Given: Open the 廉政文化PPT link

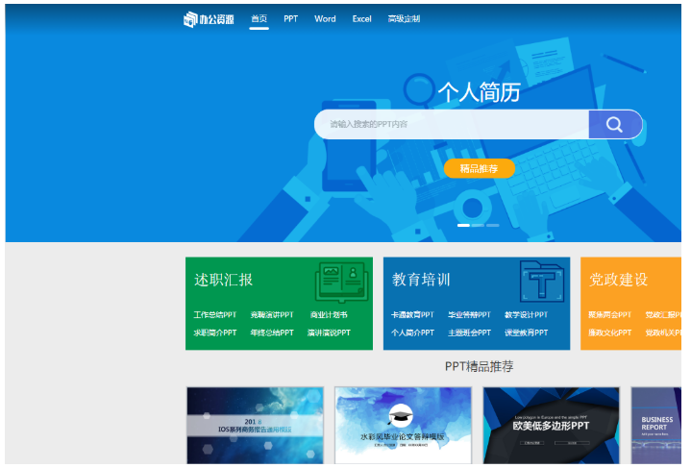Looking at the screenshot, I should (x=610, y=333).
